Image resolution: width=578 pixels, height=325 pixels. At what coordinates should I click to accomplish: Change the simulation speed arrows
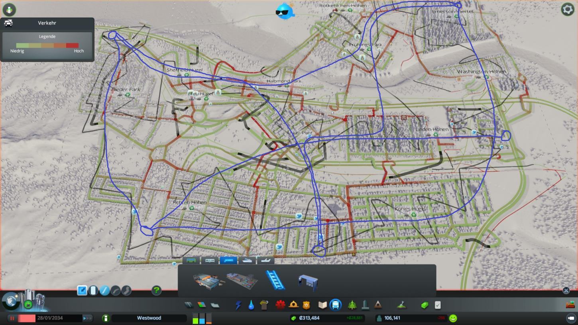pyautogui.click(x=87, y=318)
